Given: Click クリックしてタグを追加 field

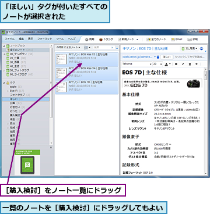Looking at the screenshot, I should [190, 57].
